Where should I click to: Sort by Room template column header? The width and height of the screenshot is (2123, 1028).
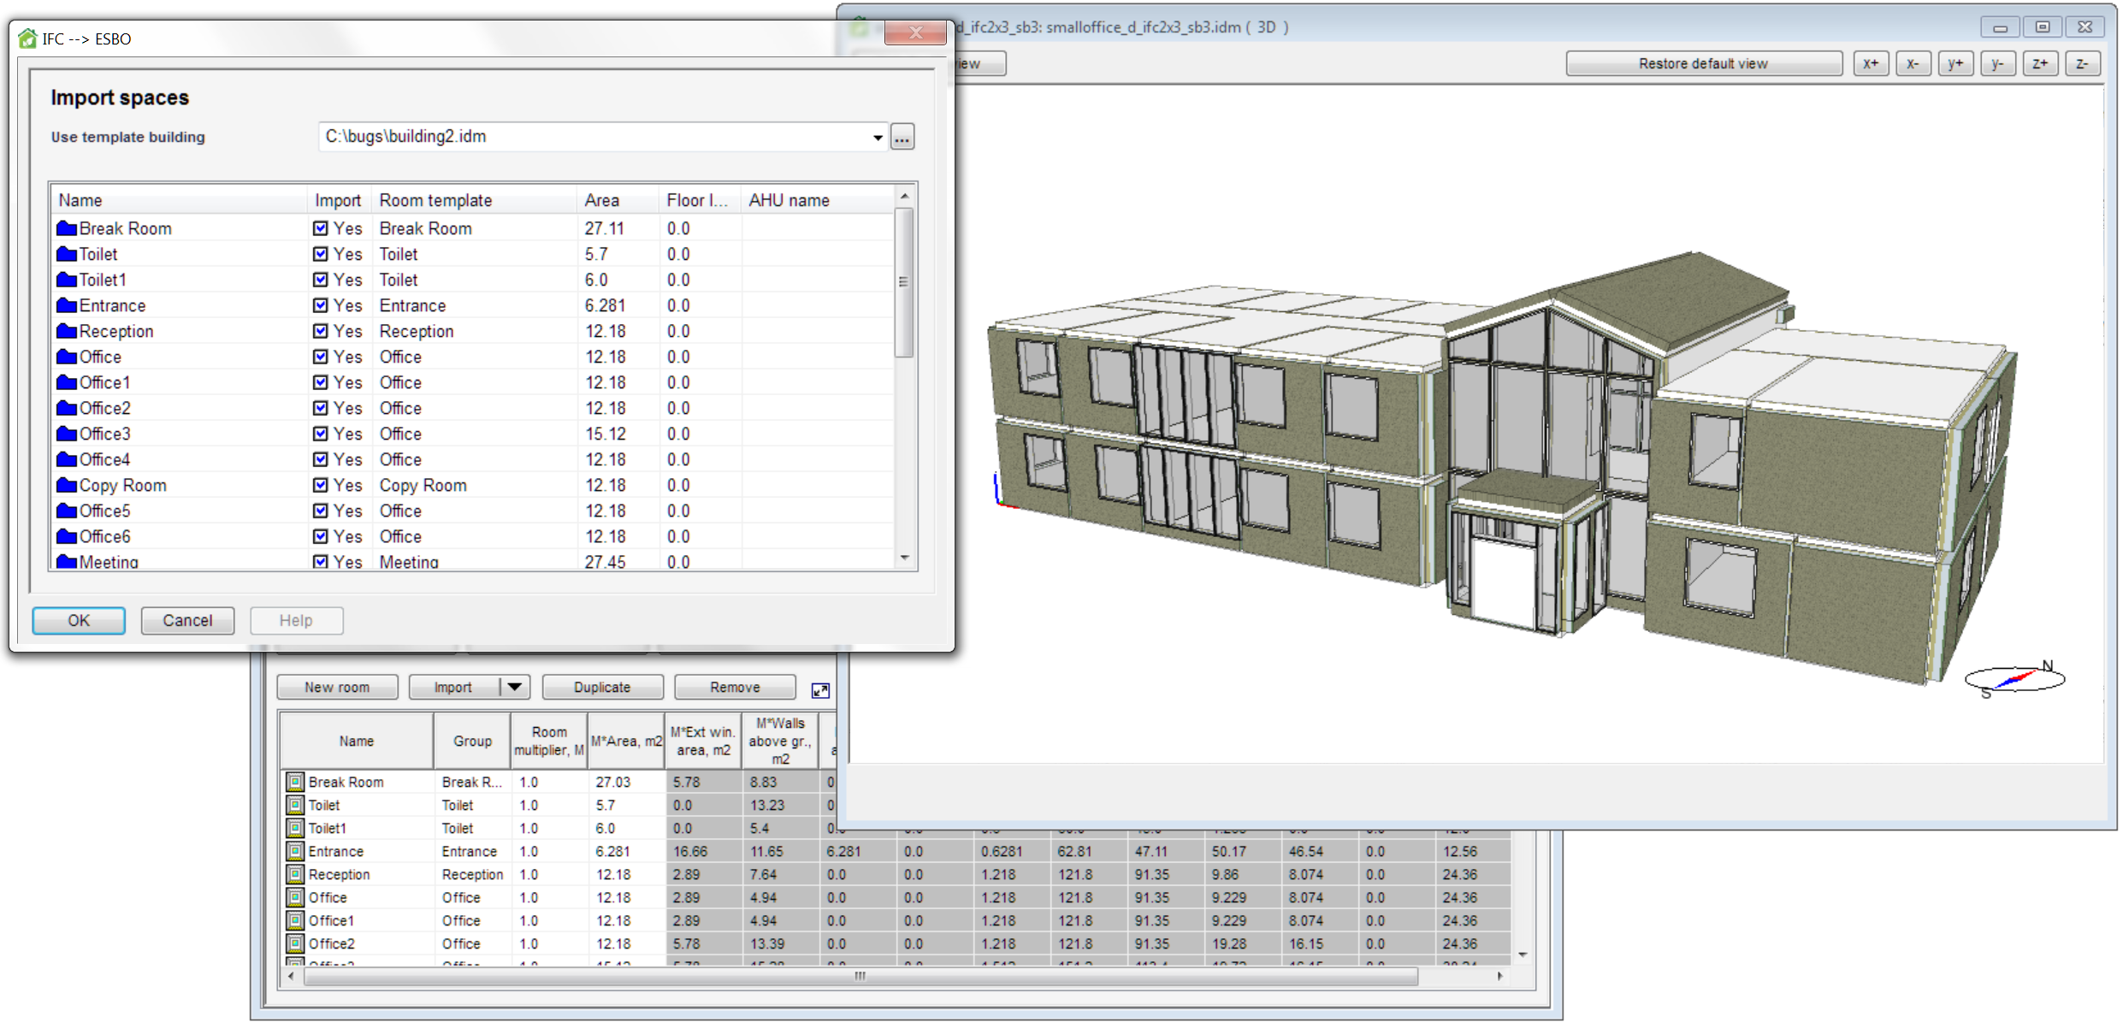point(435,200)
